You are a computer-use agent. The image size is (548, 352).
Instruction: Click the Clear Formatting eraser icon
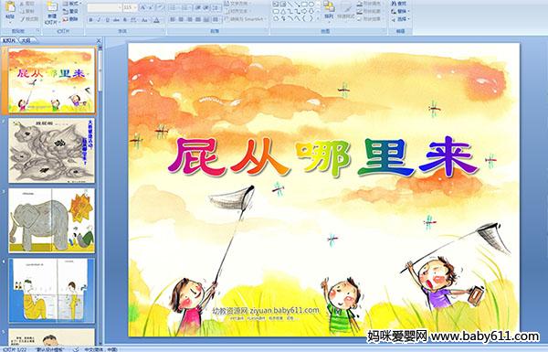pyautogui.click(x=161, y=7)
